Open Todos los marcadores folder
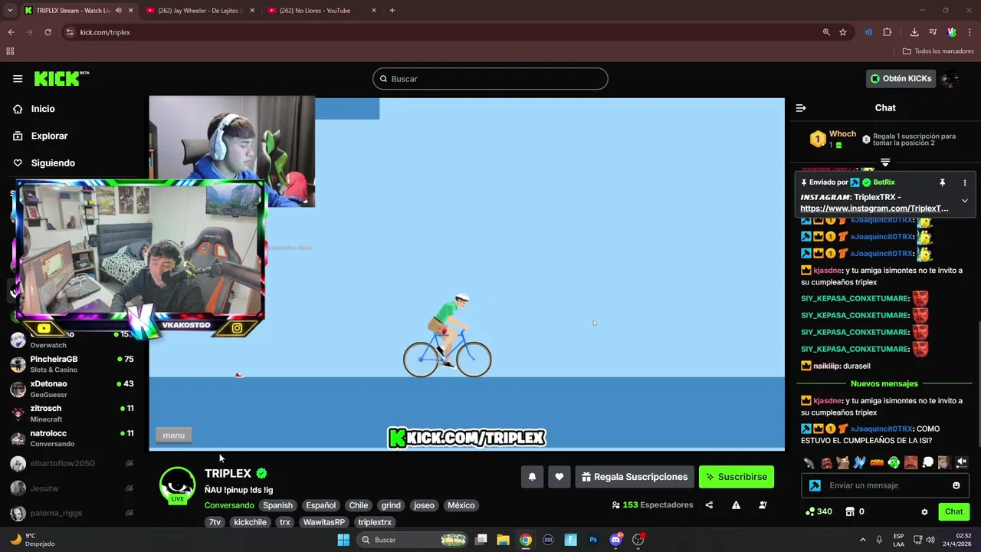Image resolution: width=981 pixels, height=552 pixels. pyautogui.click(x=938, y=51)
